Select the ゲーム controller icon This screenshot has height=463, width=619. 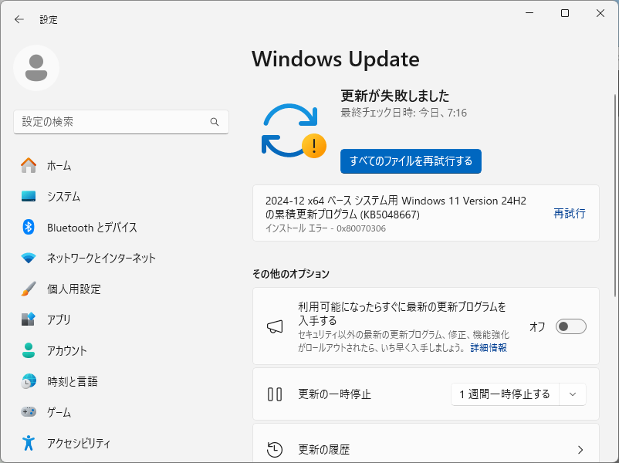coord(29,412)
